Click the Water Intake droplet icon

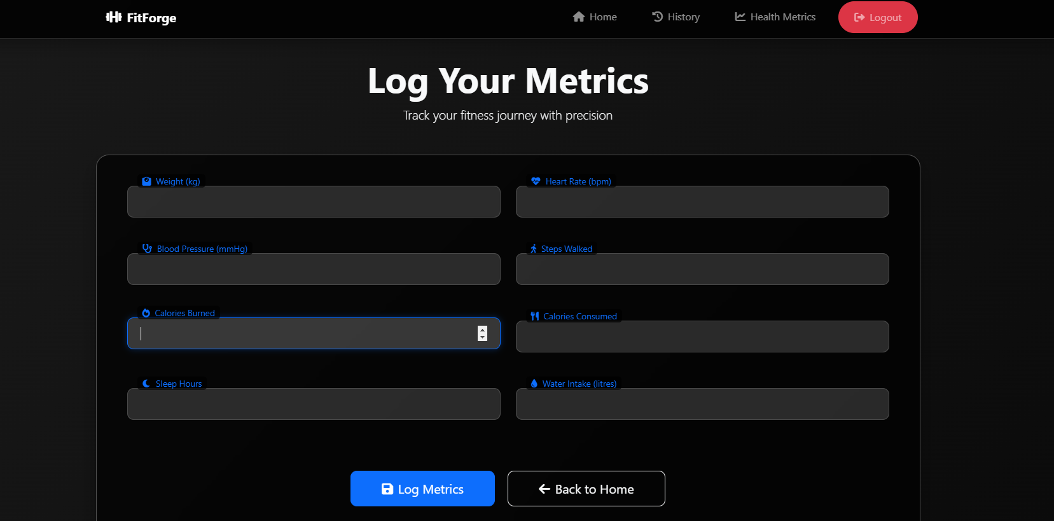pos(534,384)
